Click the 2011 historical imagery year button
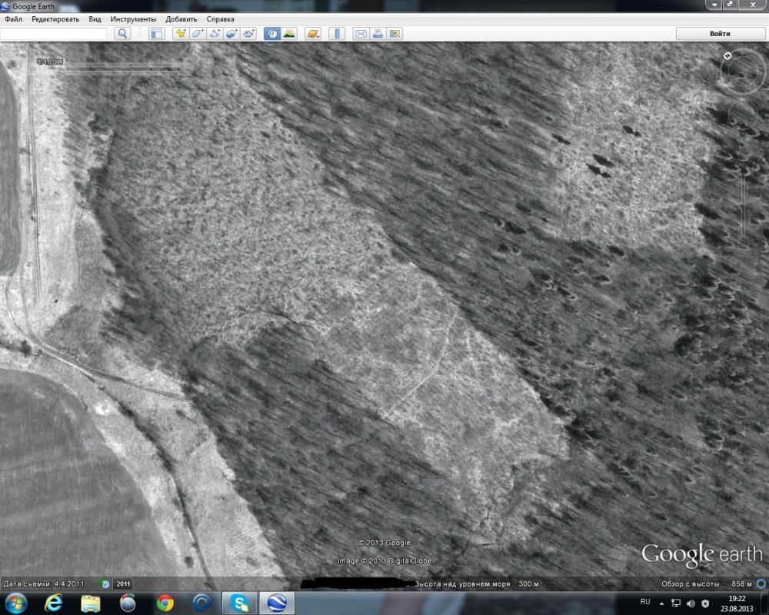The image size is (769, 615). coord(123,584)
